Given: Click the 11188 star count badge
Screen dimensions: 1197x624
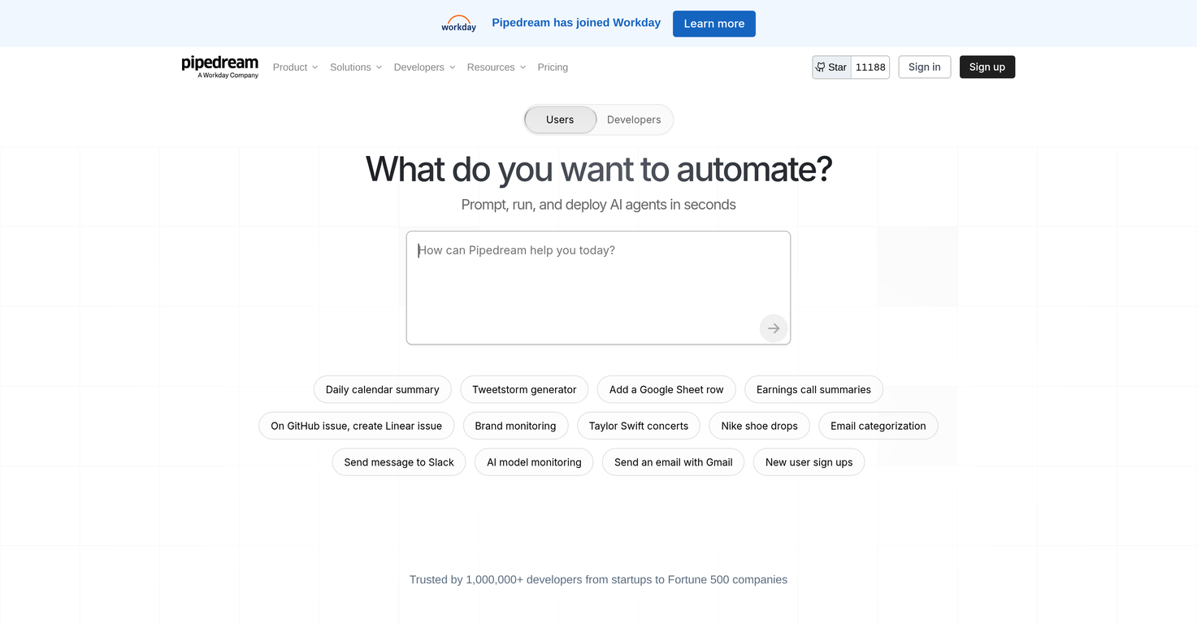Looking at the screenshot, I should pos(870,67).
